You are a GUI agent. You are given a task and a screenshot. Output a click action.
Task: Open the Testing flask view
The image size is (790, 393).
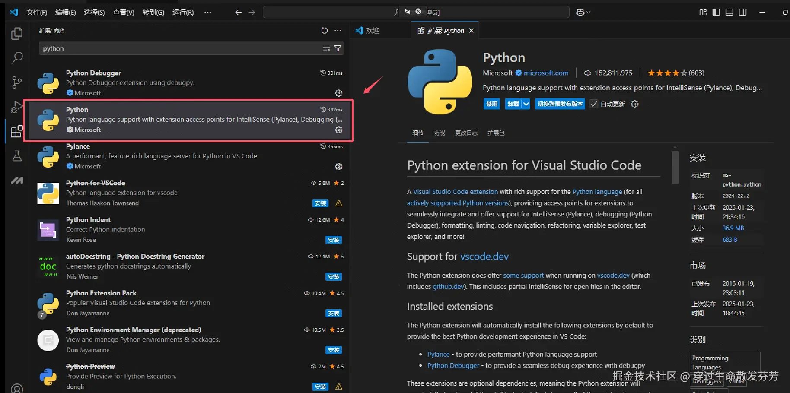click(x=17, y=156)
